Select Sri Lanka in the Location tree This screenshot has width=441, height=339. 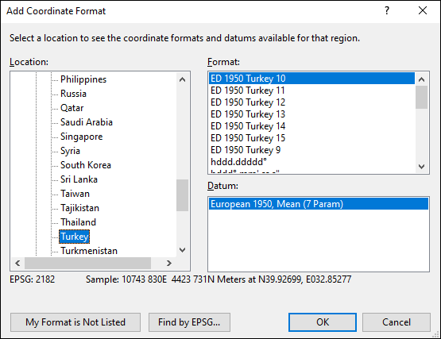pyautogui.click(x=79, y=179)
